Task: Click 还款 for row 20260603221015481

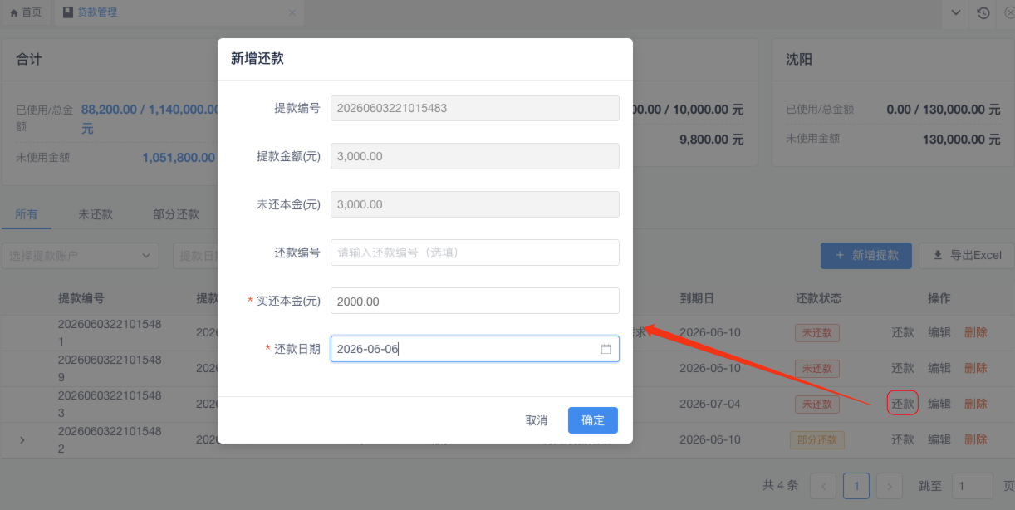Action: pos(903,332)
